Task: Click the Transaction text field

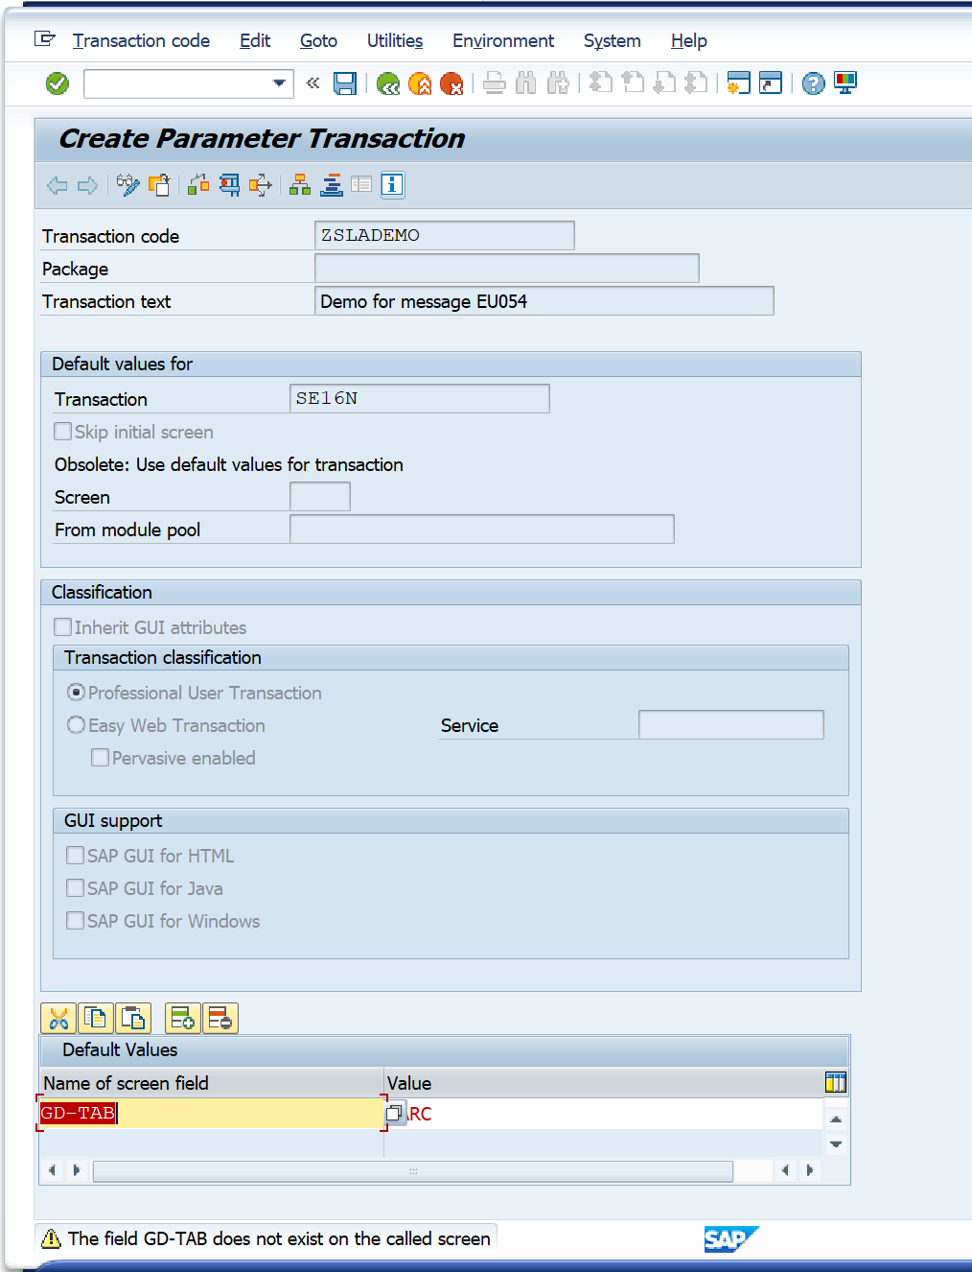Action: (x=544, y=301)
